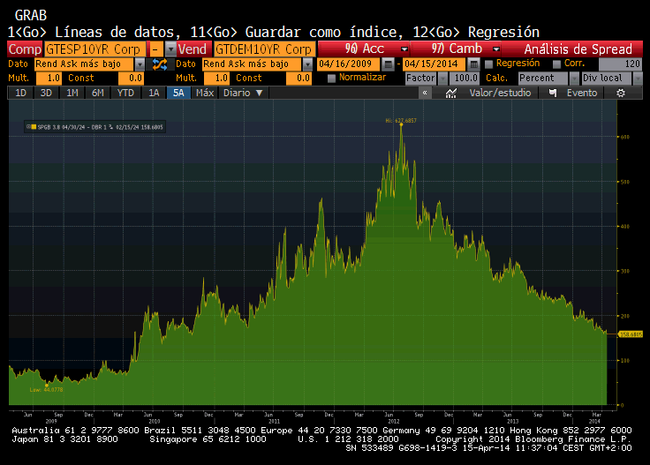Toggle the Regresión checkbox
Viewport: 650px width, 465px height.
pos(488,64)
